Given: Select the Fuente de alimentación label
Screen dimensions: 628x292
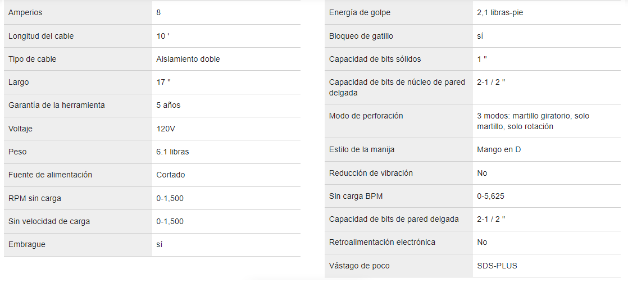Looking at the screenshot, I should [x=50, y=175].
